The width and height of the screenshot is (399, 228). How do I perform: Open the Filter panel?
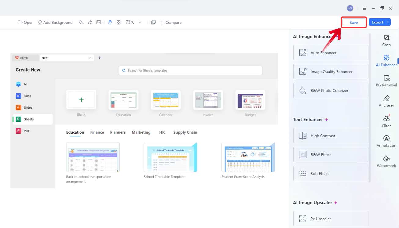pos(386,121)
